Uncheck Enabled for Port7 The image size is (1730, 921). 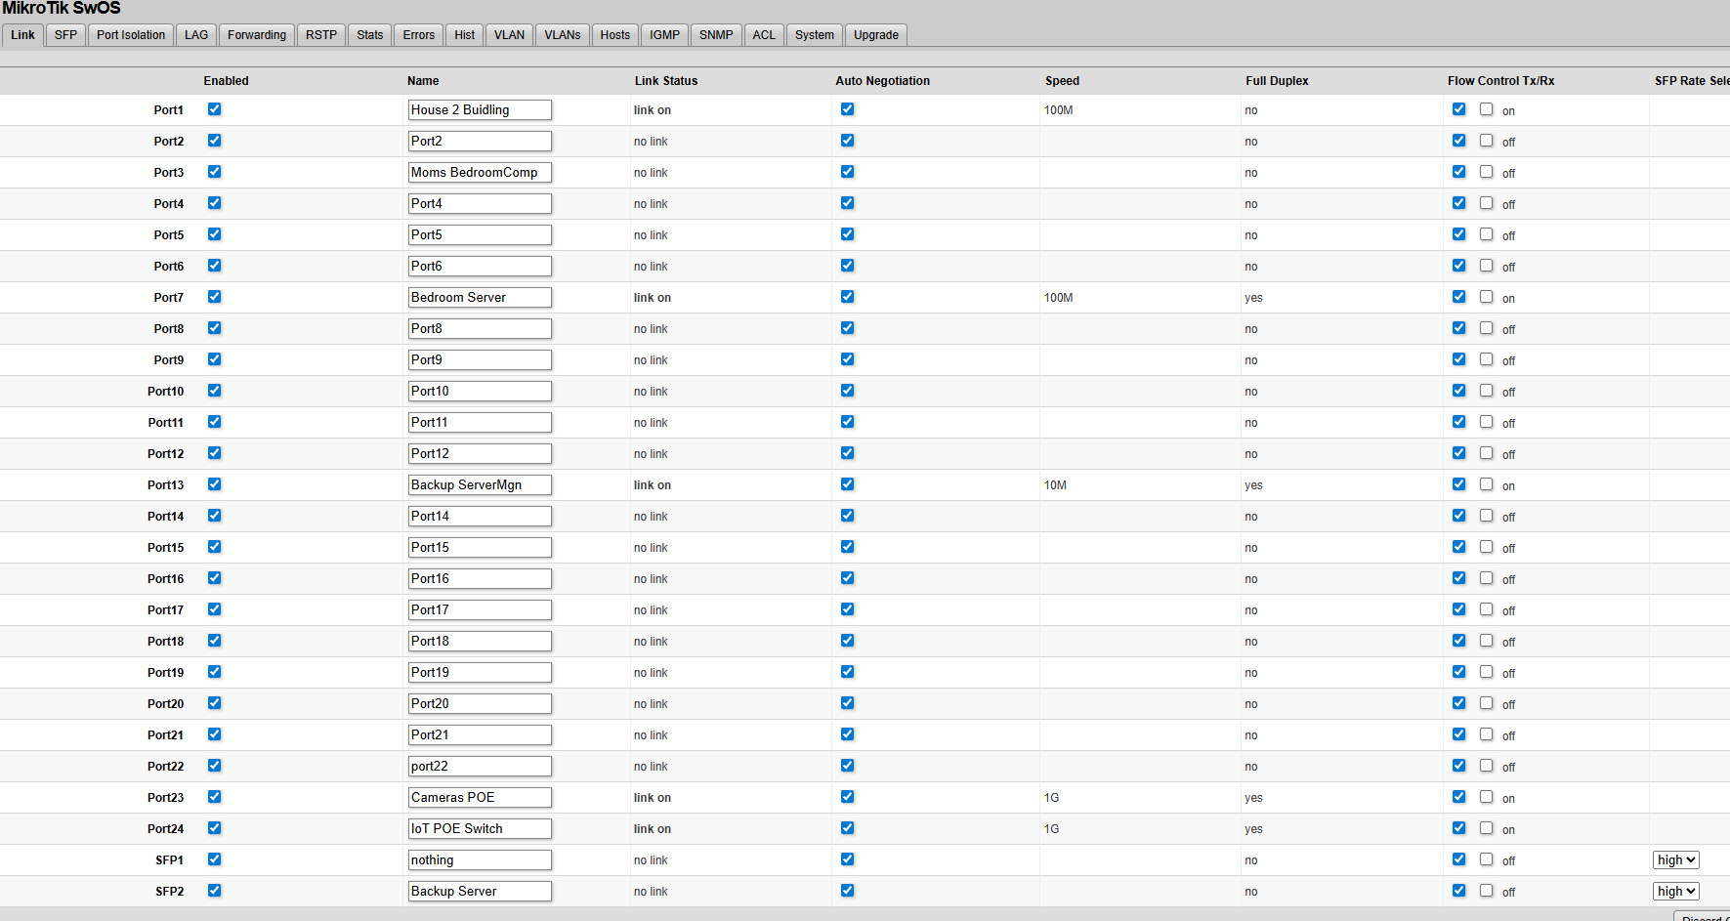(x=215, y=297)
